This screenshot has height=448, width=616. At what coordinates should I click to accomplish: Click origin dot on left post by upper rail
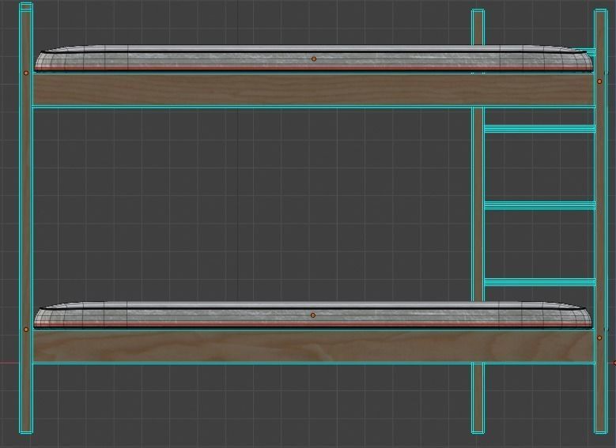pyautogui.click(x=26, y=73)
